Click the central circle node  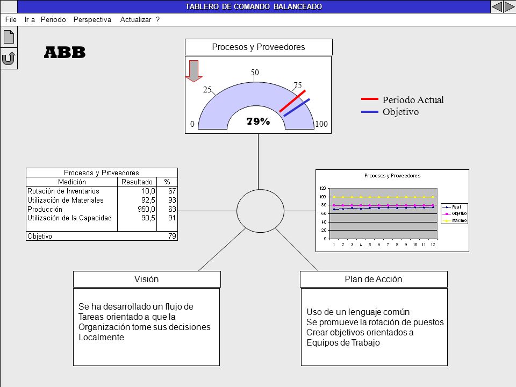(x=260, y=211)
